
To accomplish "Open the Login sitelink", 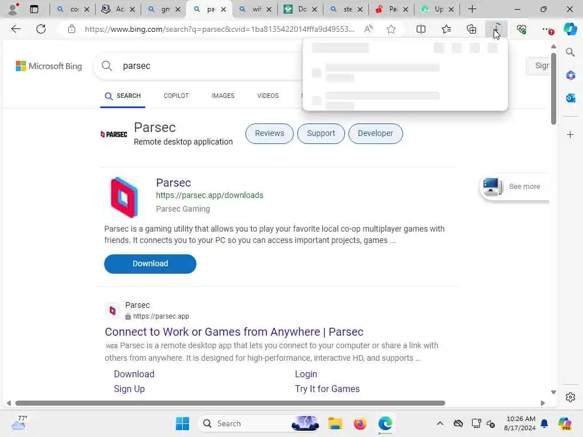I will point(306,374).
